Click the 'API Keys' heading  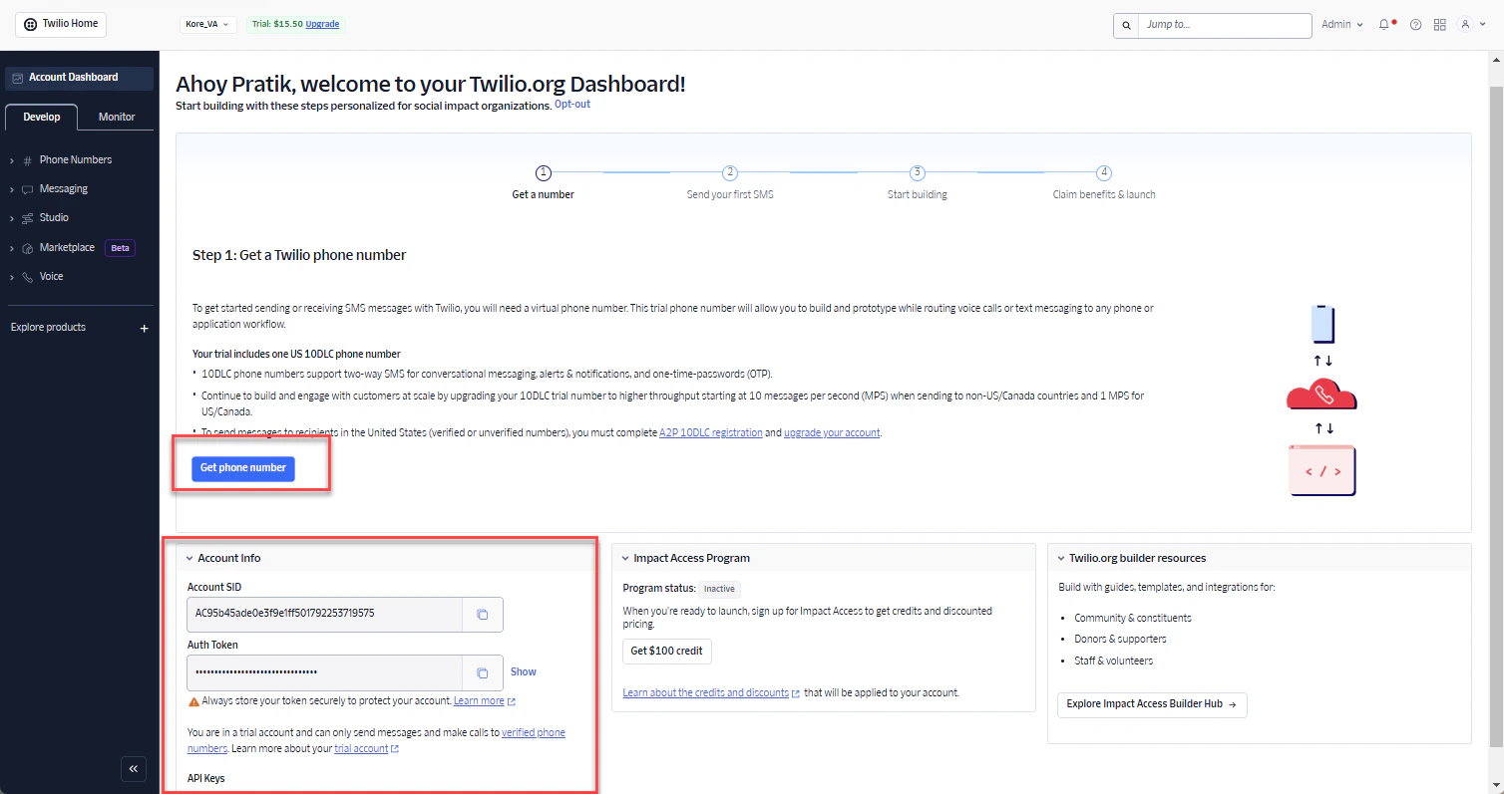pyautogui.click(x=206, y=778)
